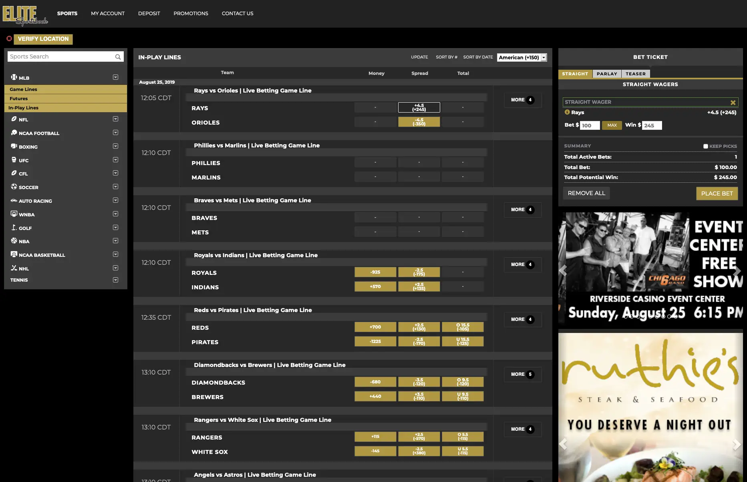Expand the Golf section

tap(116, 228)
